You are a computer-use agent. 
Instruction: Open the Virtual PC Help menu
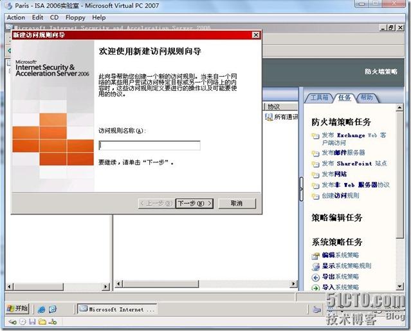pos(99,17)
